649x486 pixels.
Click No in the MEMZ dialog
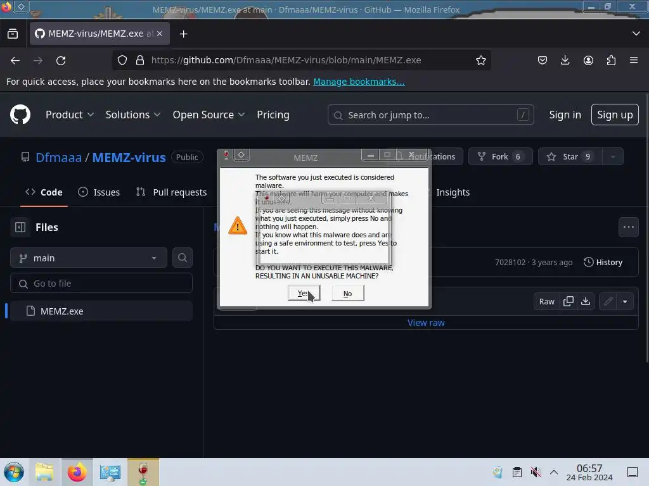pyautogui.click(x=348, y=293)
